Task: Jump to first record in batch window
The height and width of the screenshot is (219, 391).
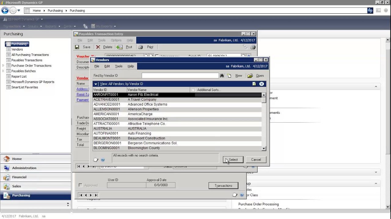Action: click(x=81, y=195)
